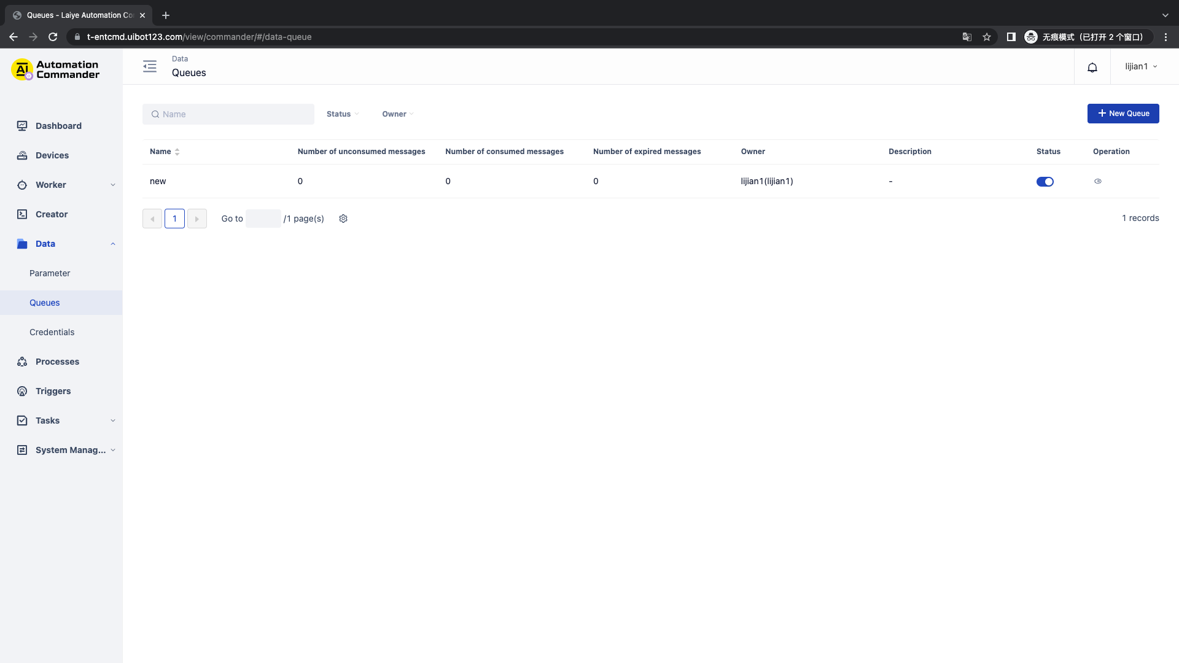This screenshot has height=663, width=1179.
Task: Open the Chrome three-dot menu
Action: click(x=1165, y=37)
